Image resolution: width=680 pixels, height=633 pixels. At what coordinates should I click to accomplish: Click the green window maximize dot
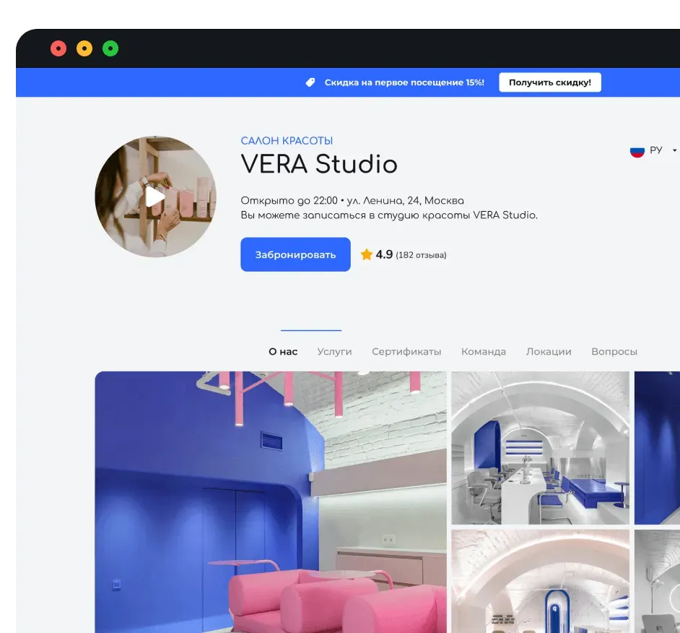tap(110, 49)
